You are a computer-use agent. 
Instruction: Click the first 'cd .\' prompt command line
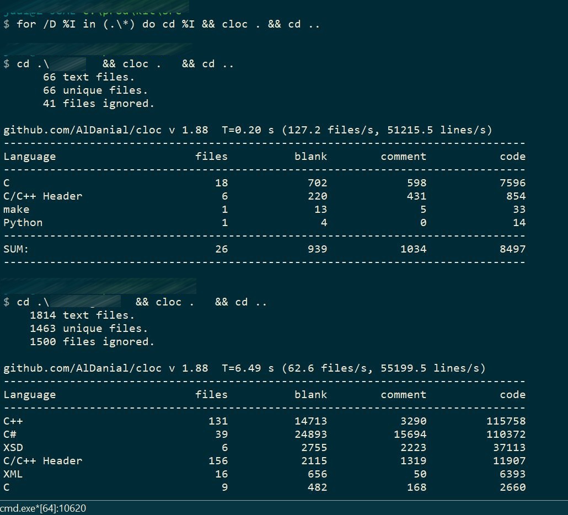click(119, 64)
